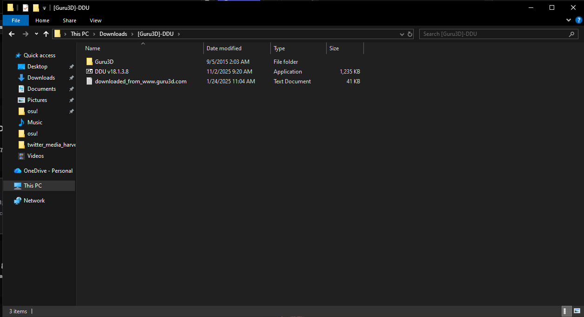Click the "9/5/2015 2:03 AM" date cell

228,62
